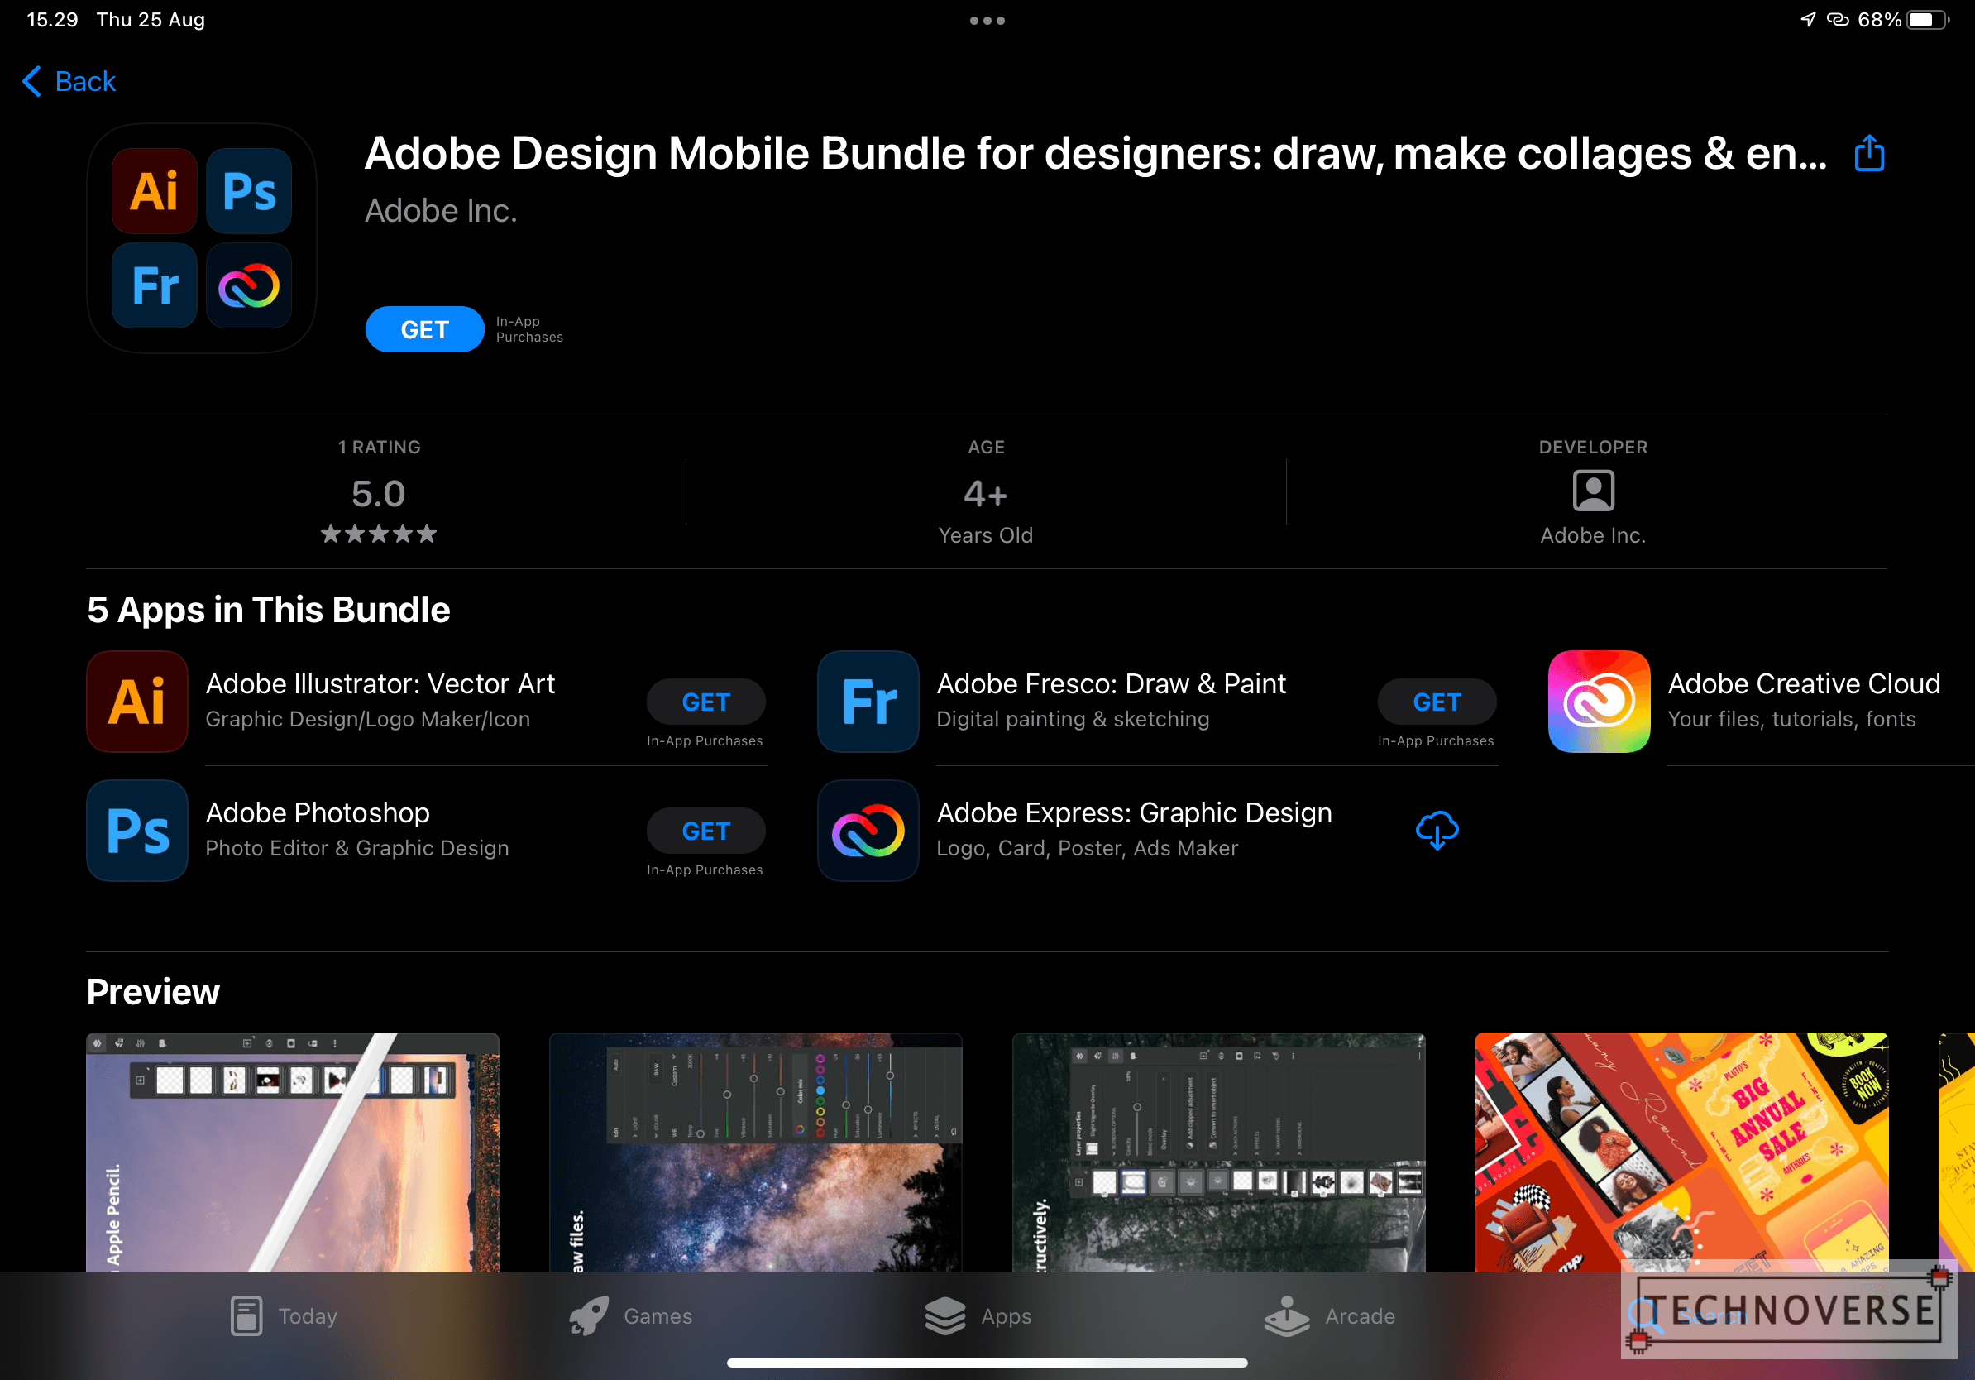Select the 5 Apps in This Bundle heading
This screenshot has height=1380, width=1975.
coord(269,610)
